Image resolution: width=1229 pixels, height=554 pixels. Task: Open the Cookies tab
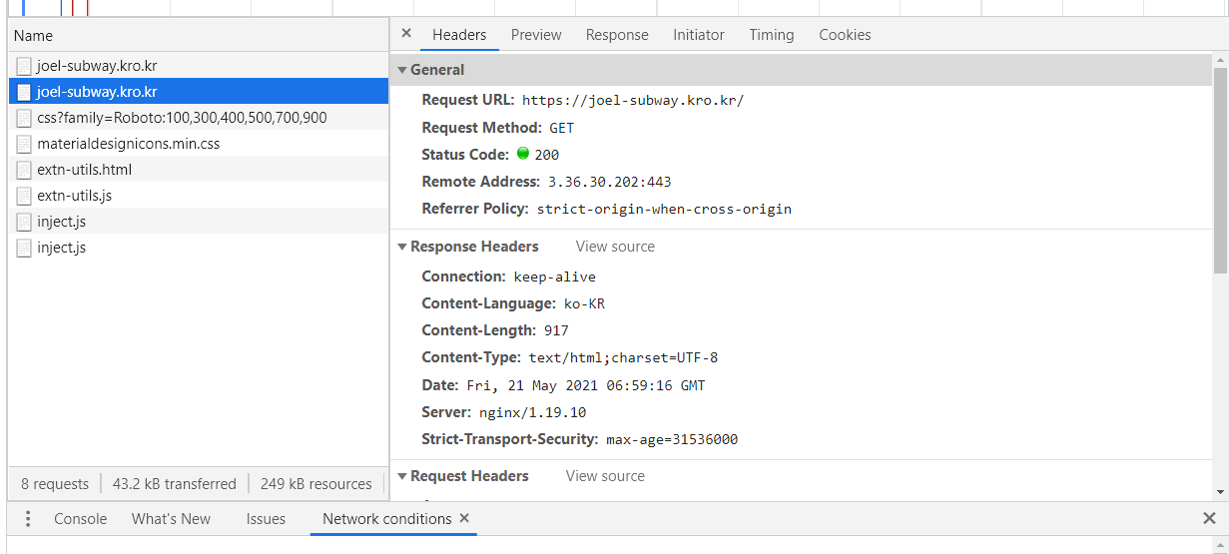click(845, 35)
